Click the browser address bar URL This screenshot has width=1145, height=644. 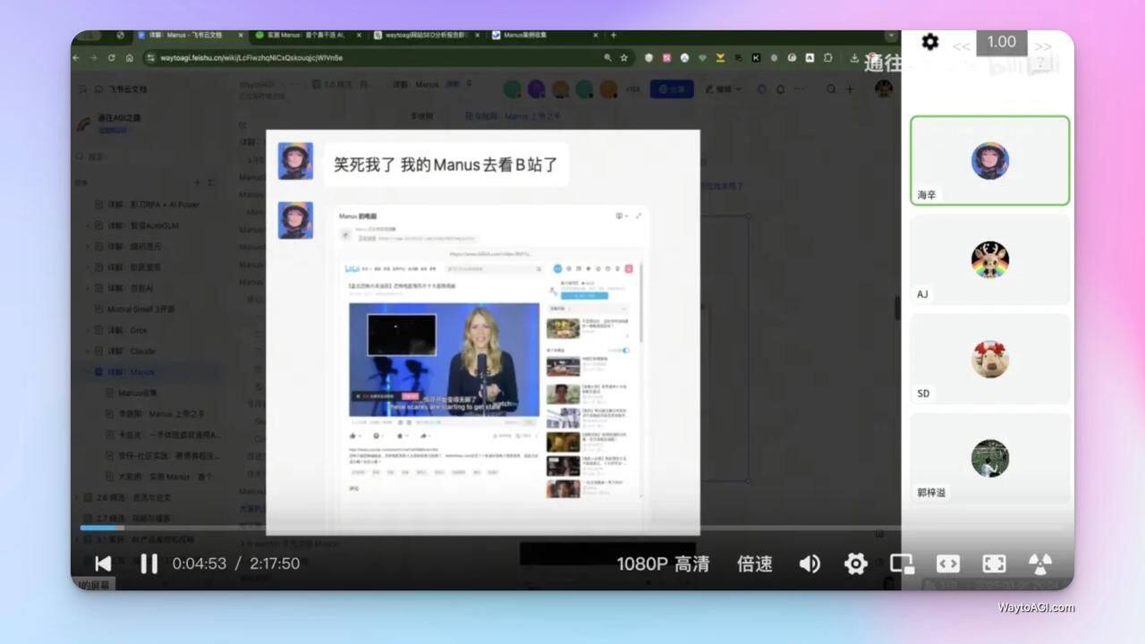(x=250, y=57)
